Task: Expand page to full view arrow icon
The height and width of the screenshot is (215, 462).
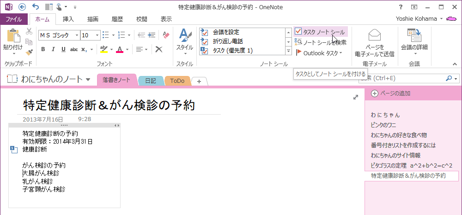Action: coord(356,97)
